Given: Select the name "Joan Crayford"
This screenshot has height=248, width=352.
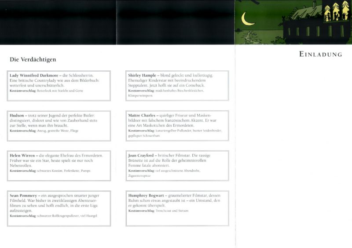Looking at the screenshot, I should coord(141,155).
